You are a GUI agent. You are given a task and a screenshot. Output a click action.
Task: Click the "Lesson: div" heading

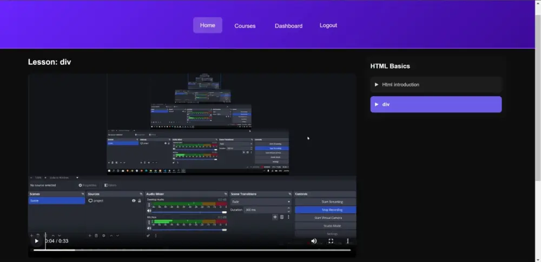[49, 62]
